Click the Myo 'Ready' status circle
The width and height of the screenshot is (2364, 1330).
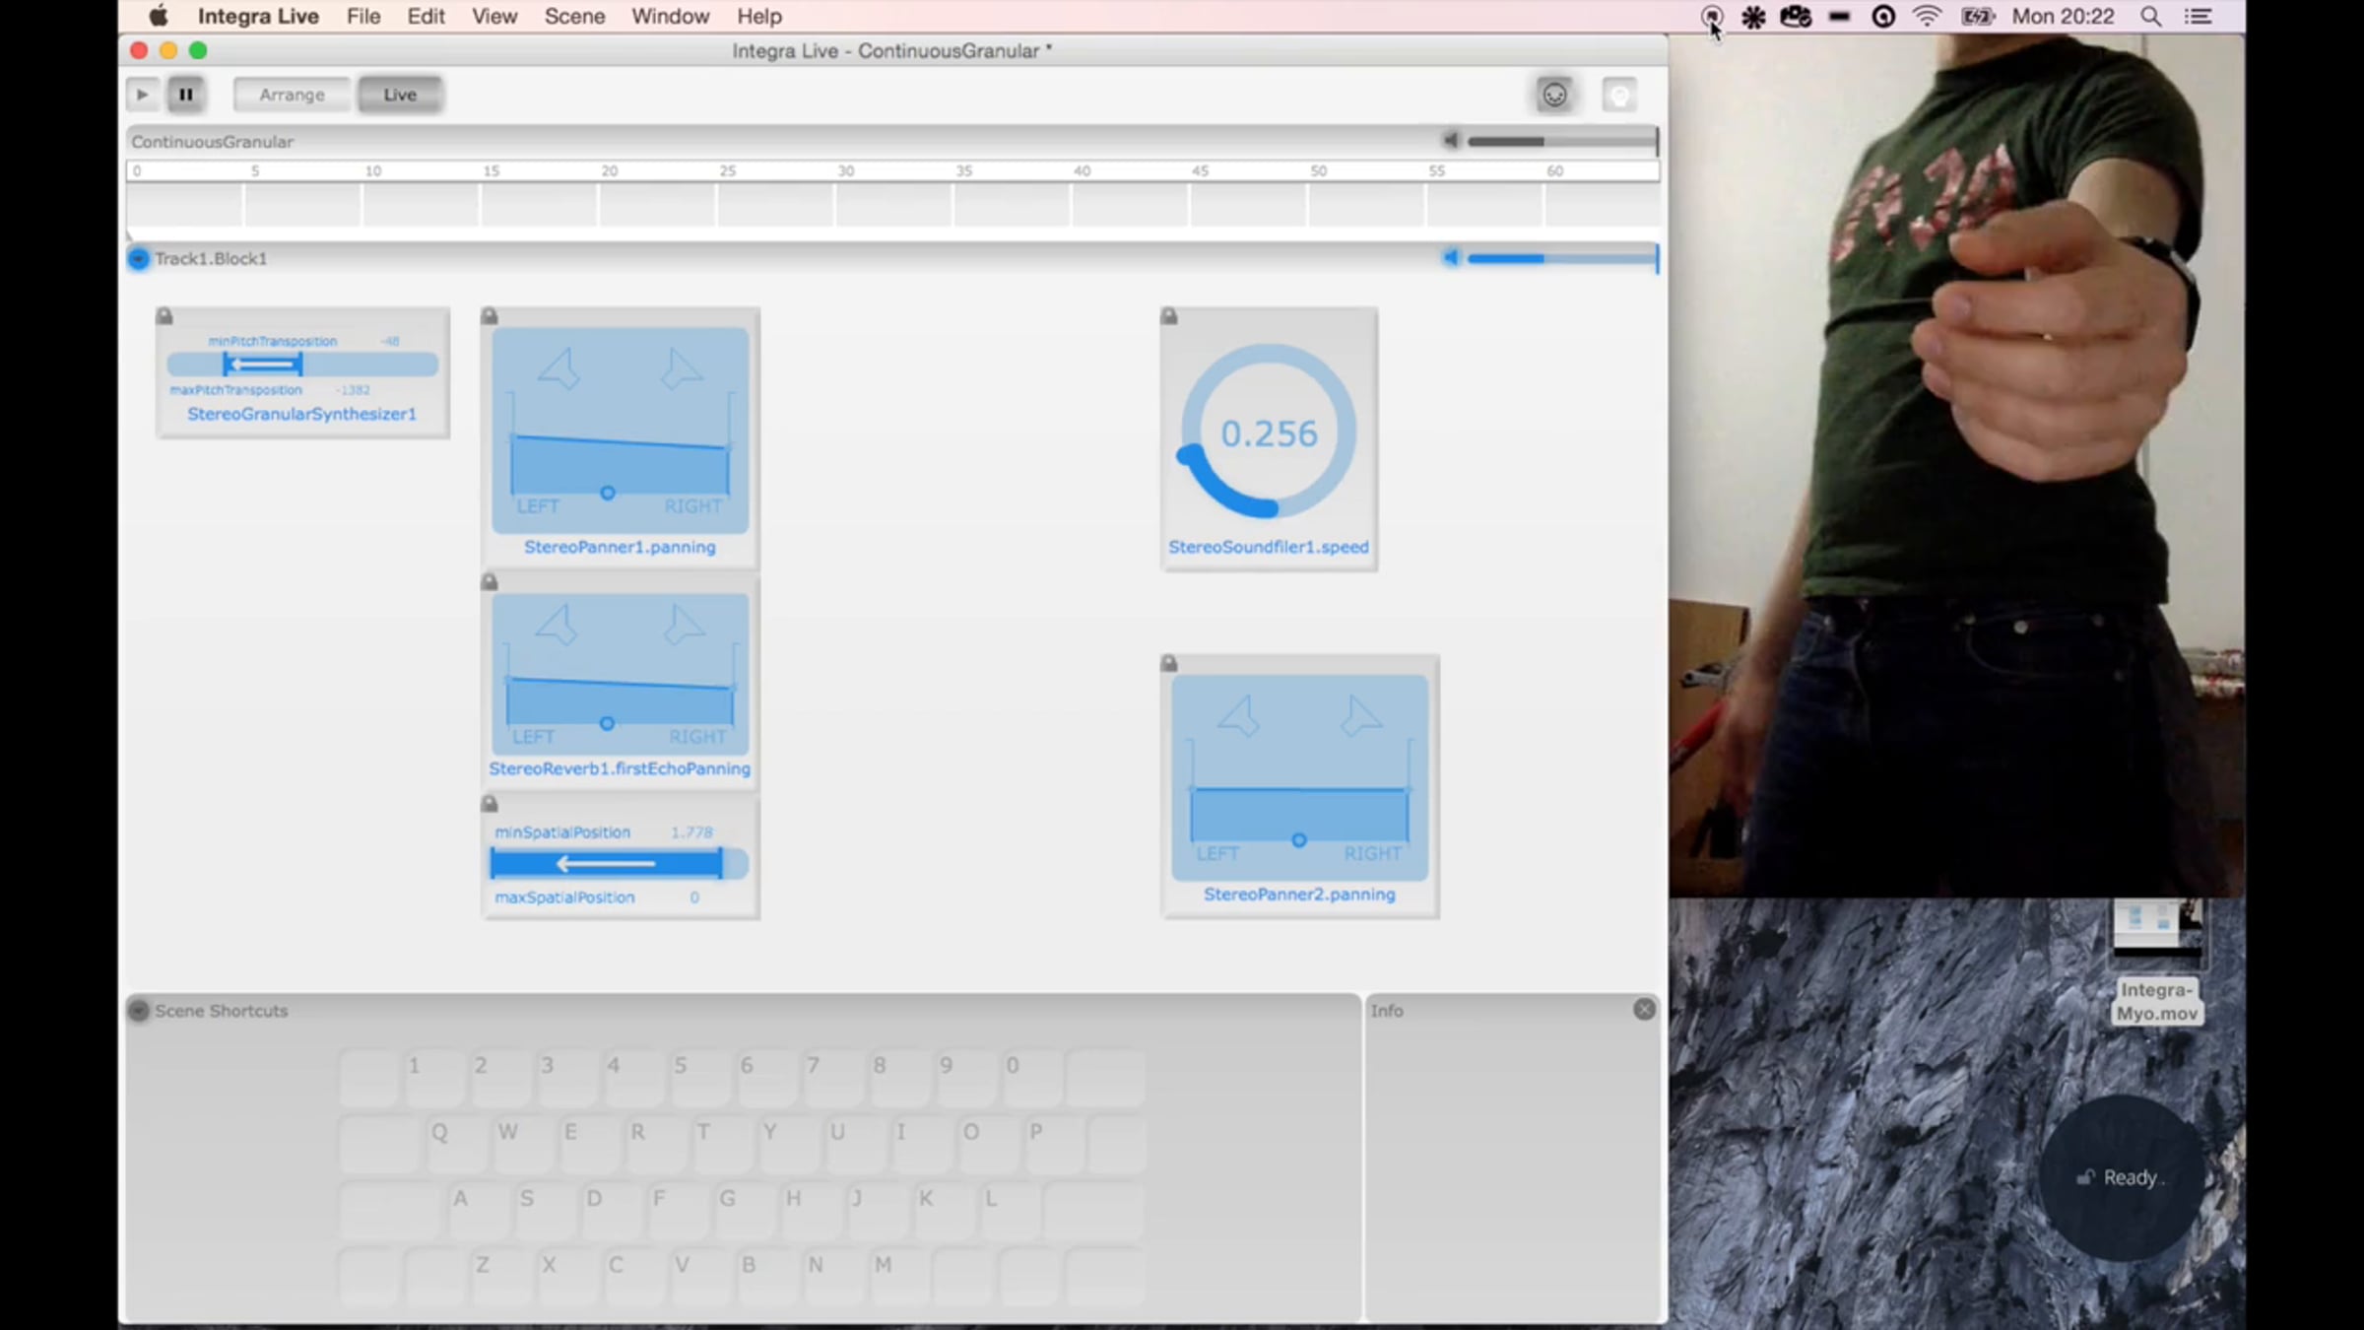click(x=2121, y=1177)
